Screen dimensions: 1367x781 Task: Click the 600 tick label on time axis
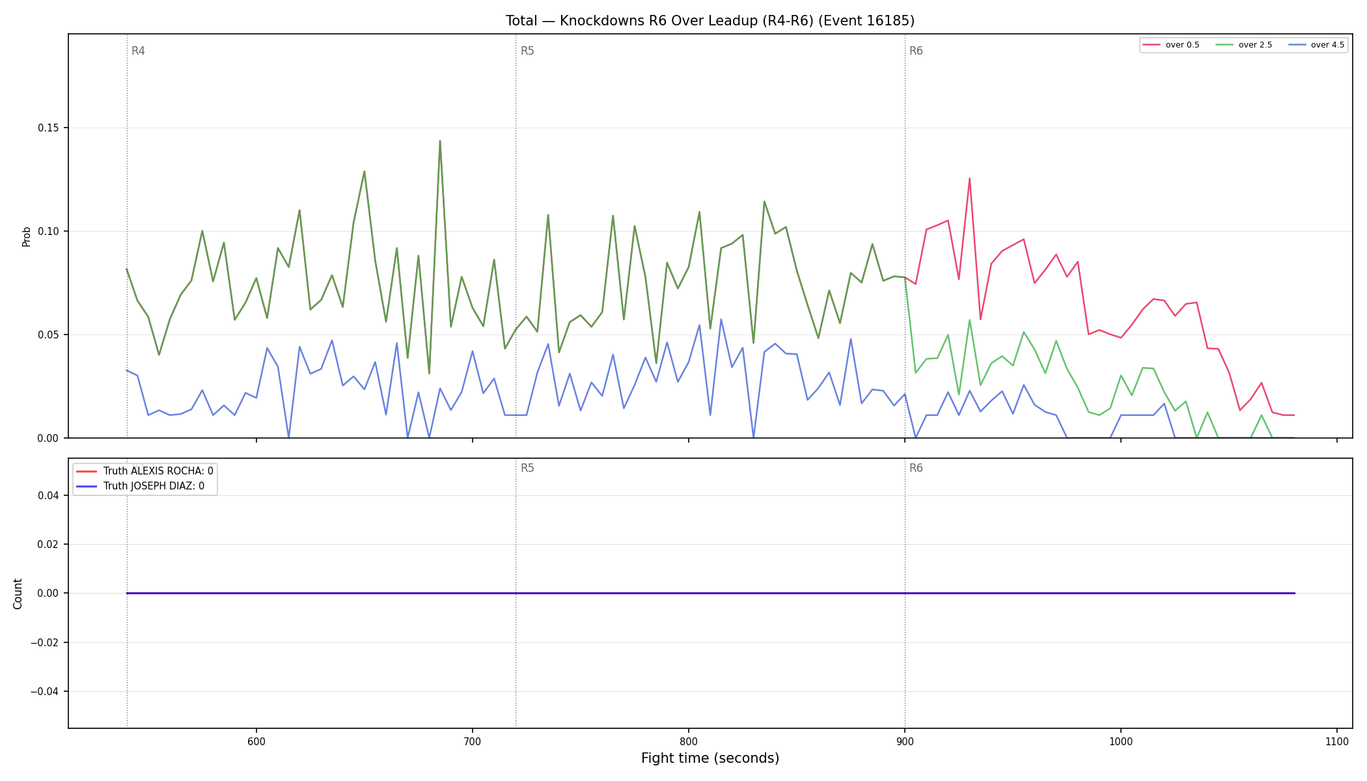tap(256, 742)
